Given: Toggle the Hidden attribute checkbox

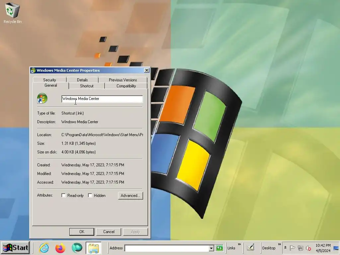Looking at the screenshot, I should (90, 195).
